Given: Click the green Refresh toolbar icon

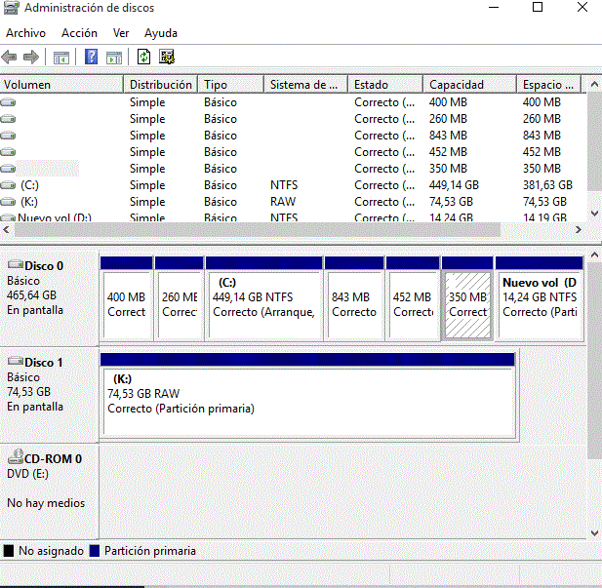Looking at the screenshot, I should [143, 57].
